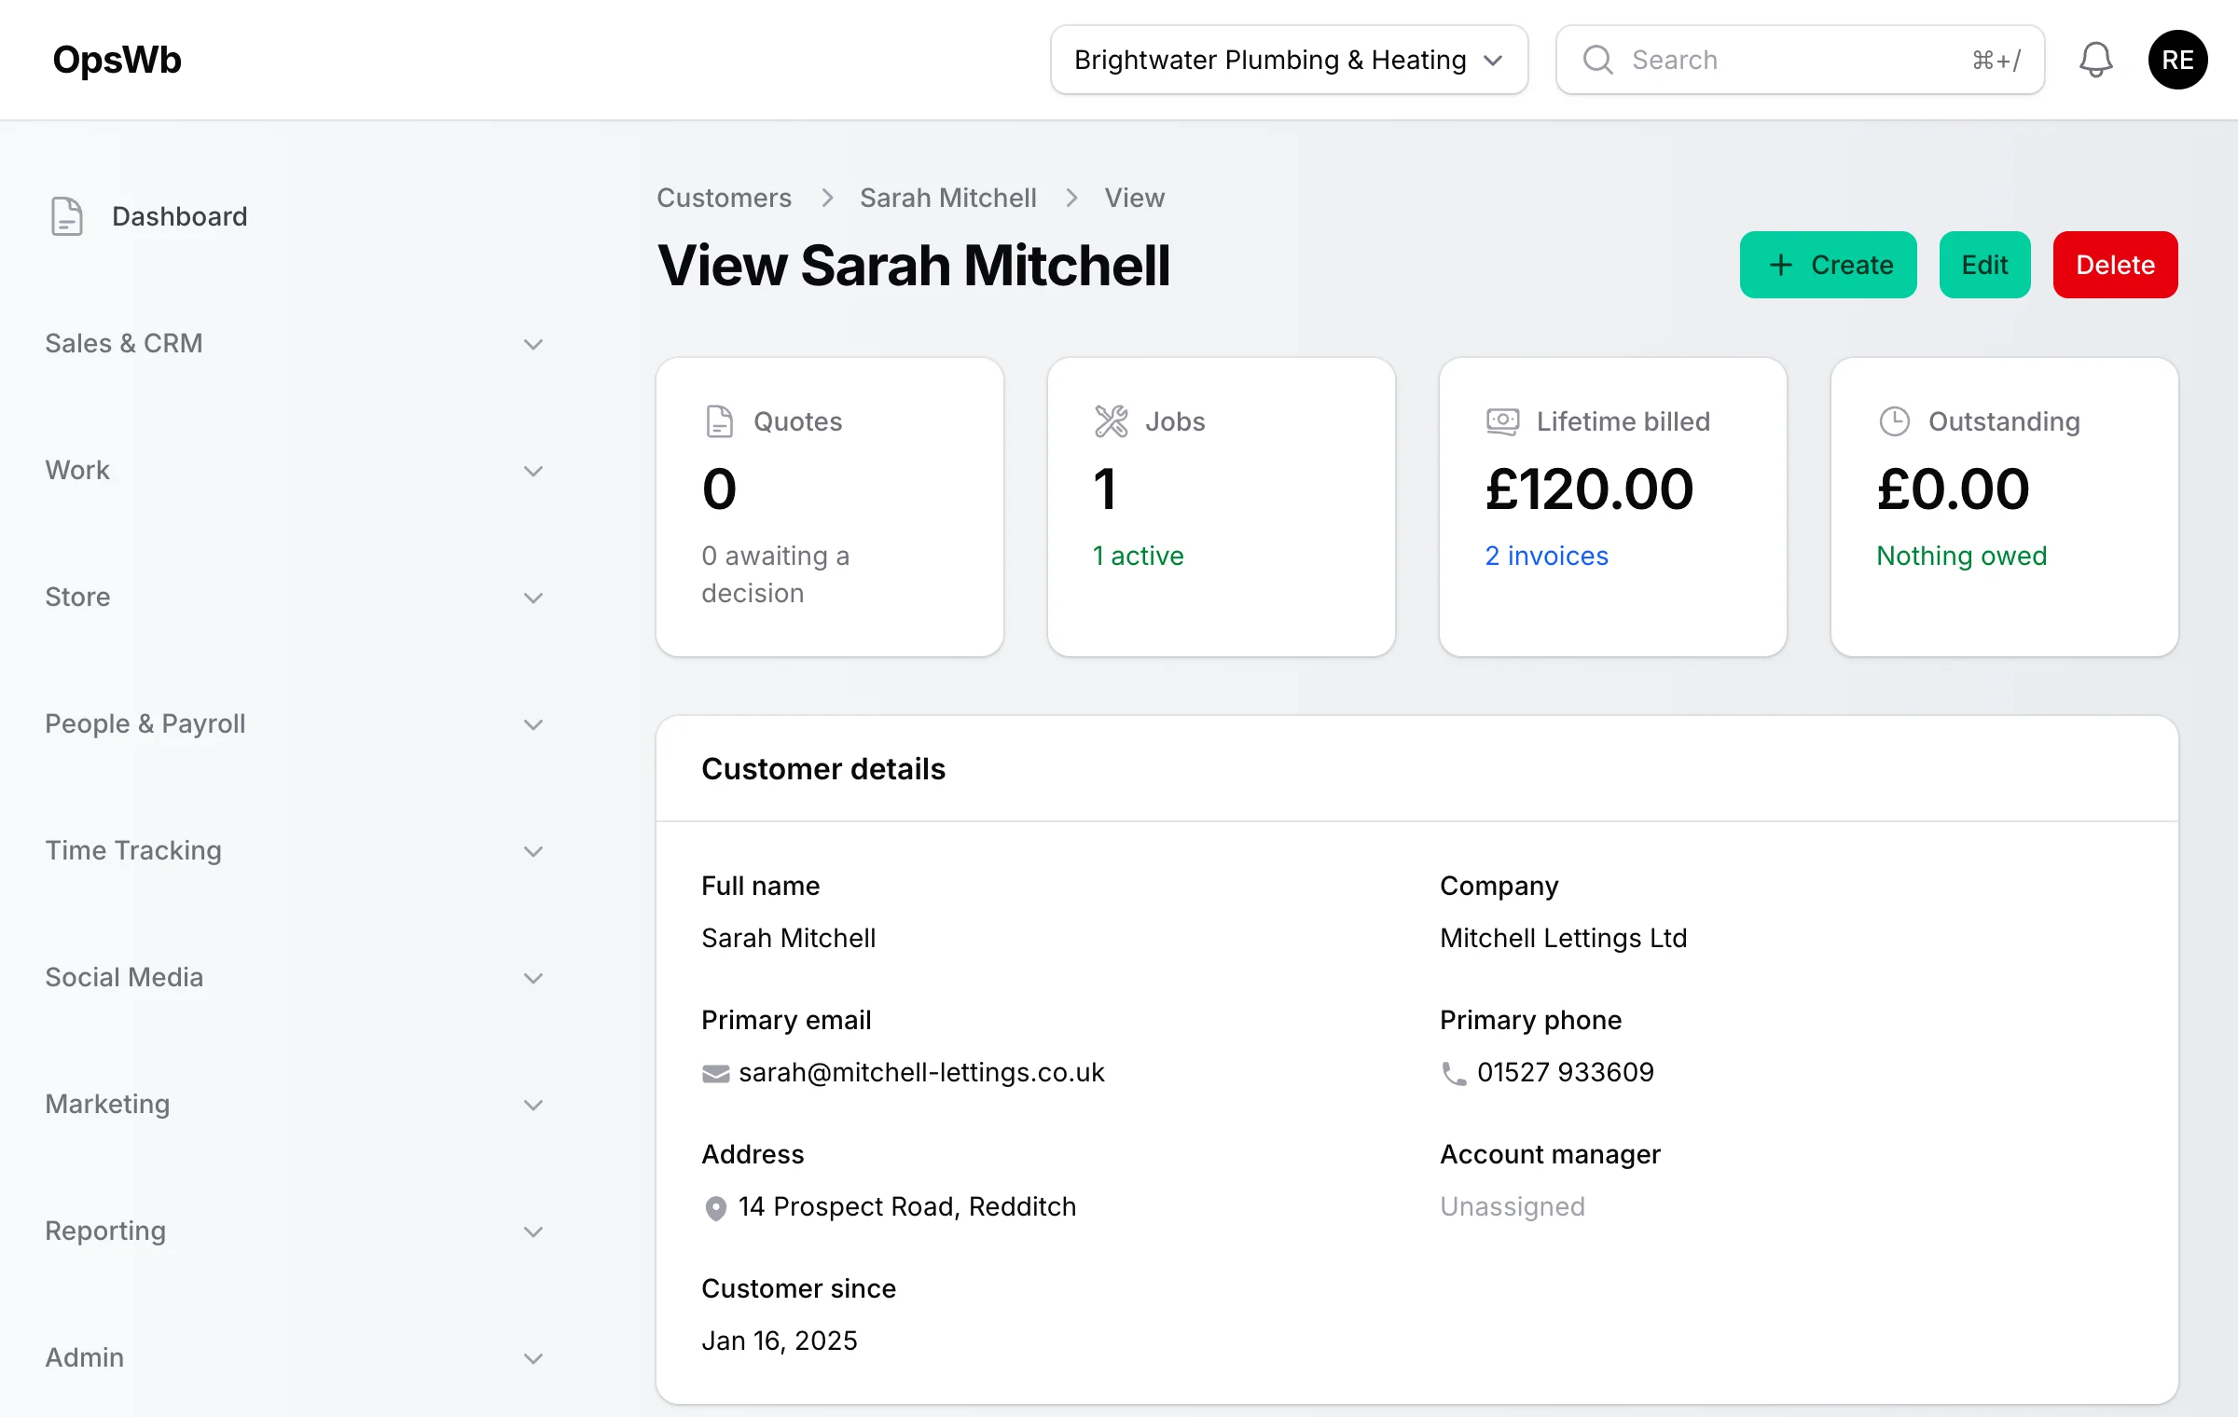Click the address map pin icon

tap(715, 1208)
